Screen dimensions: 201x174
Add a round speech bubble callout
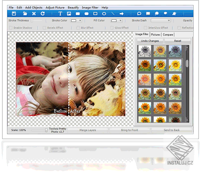coord(139,14)
